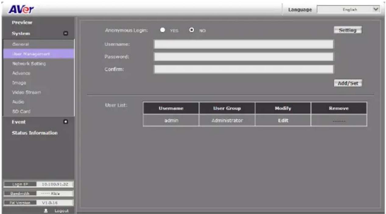Open Network Setting page

29,64
